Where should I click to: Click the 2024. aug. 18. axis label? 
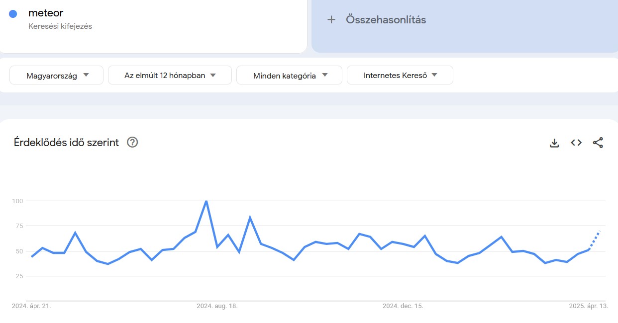[217, 306]
